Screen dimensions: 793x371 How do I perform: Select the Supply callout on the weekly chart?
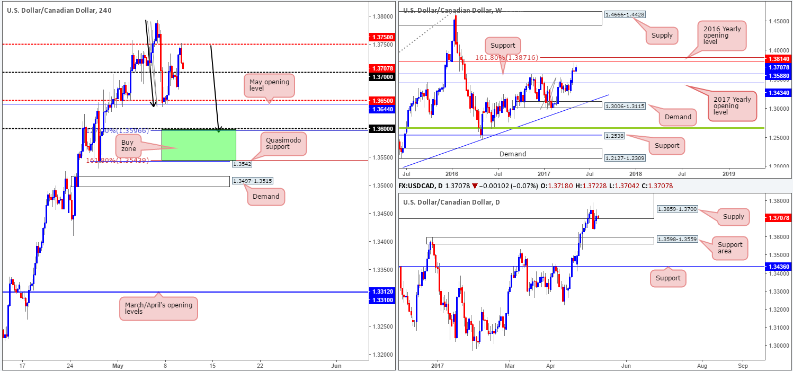click(663, 36)
